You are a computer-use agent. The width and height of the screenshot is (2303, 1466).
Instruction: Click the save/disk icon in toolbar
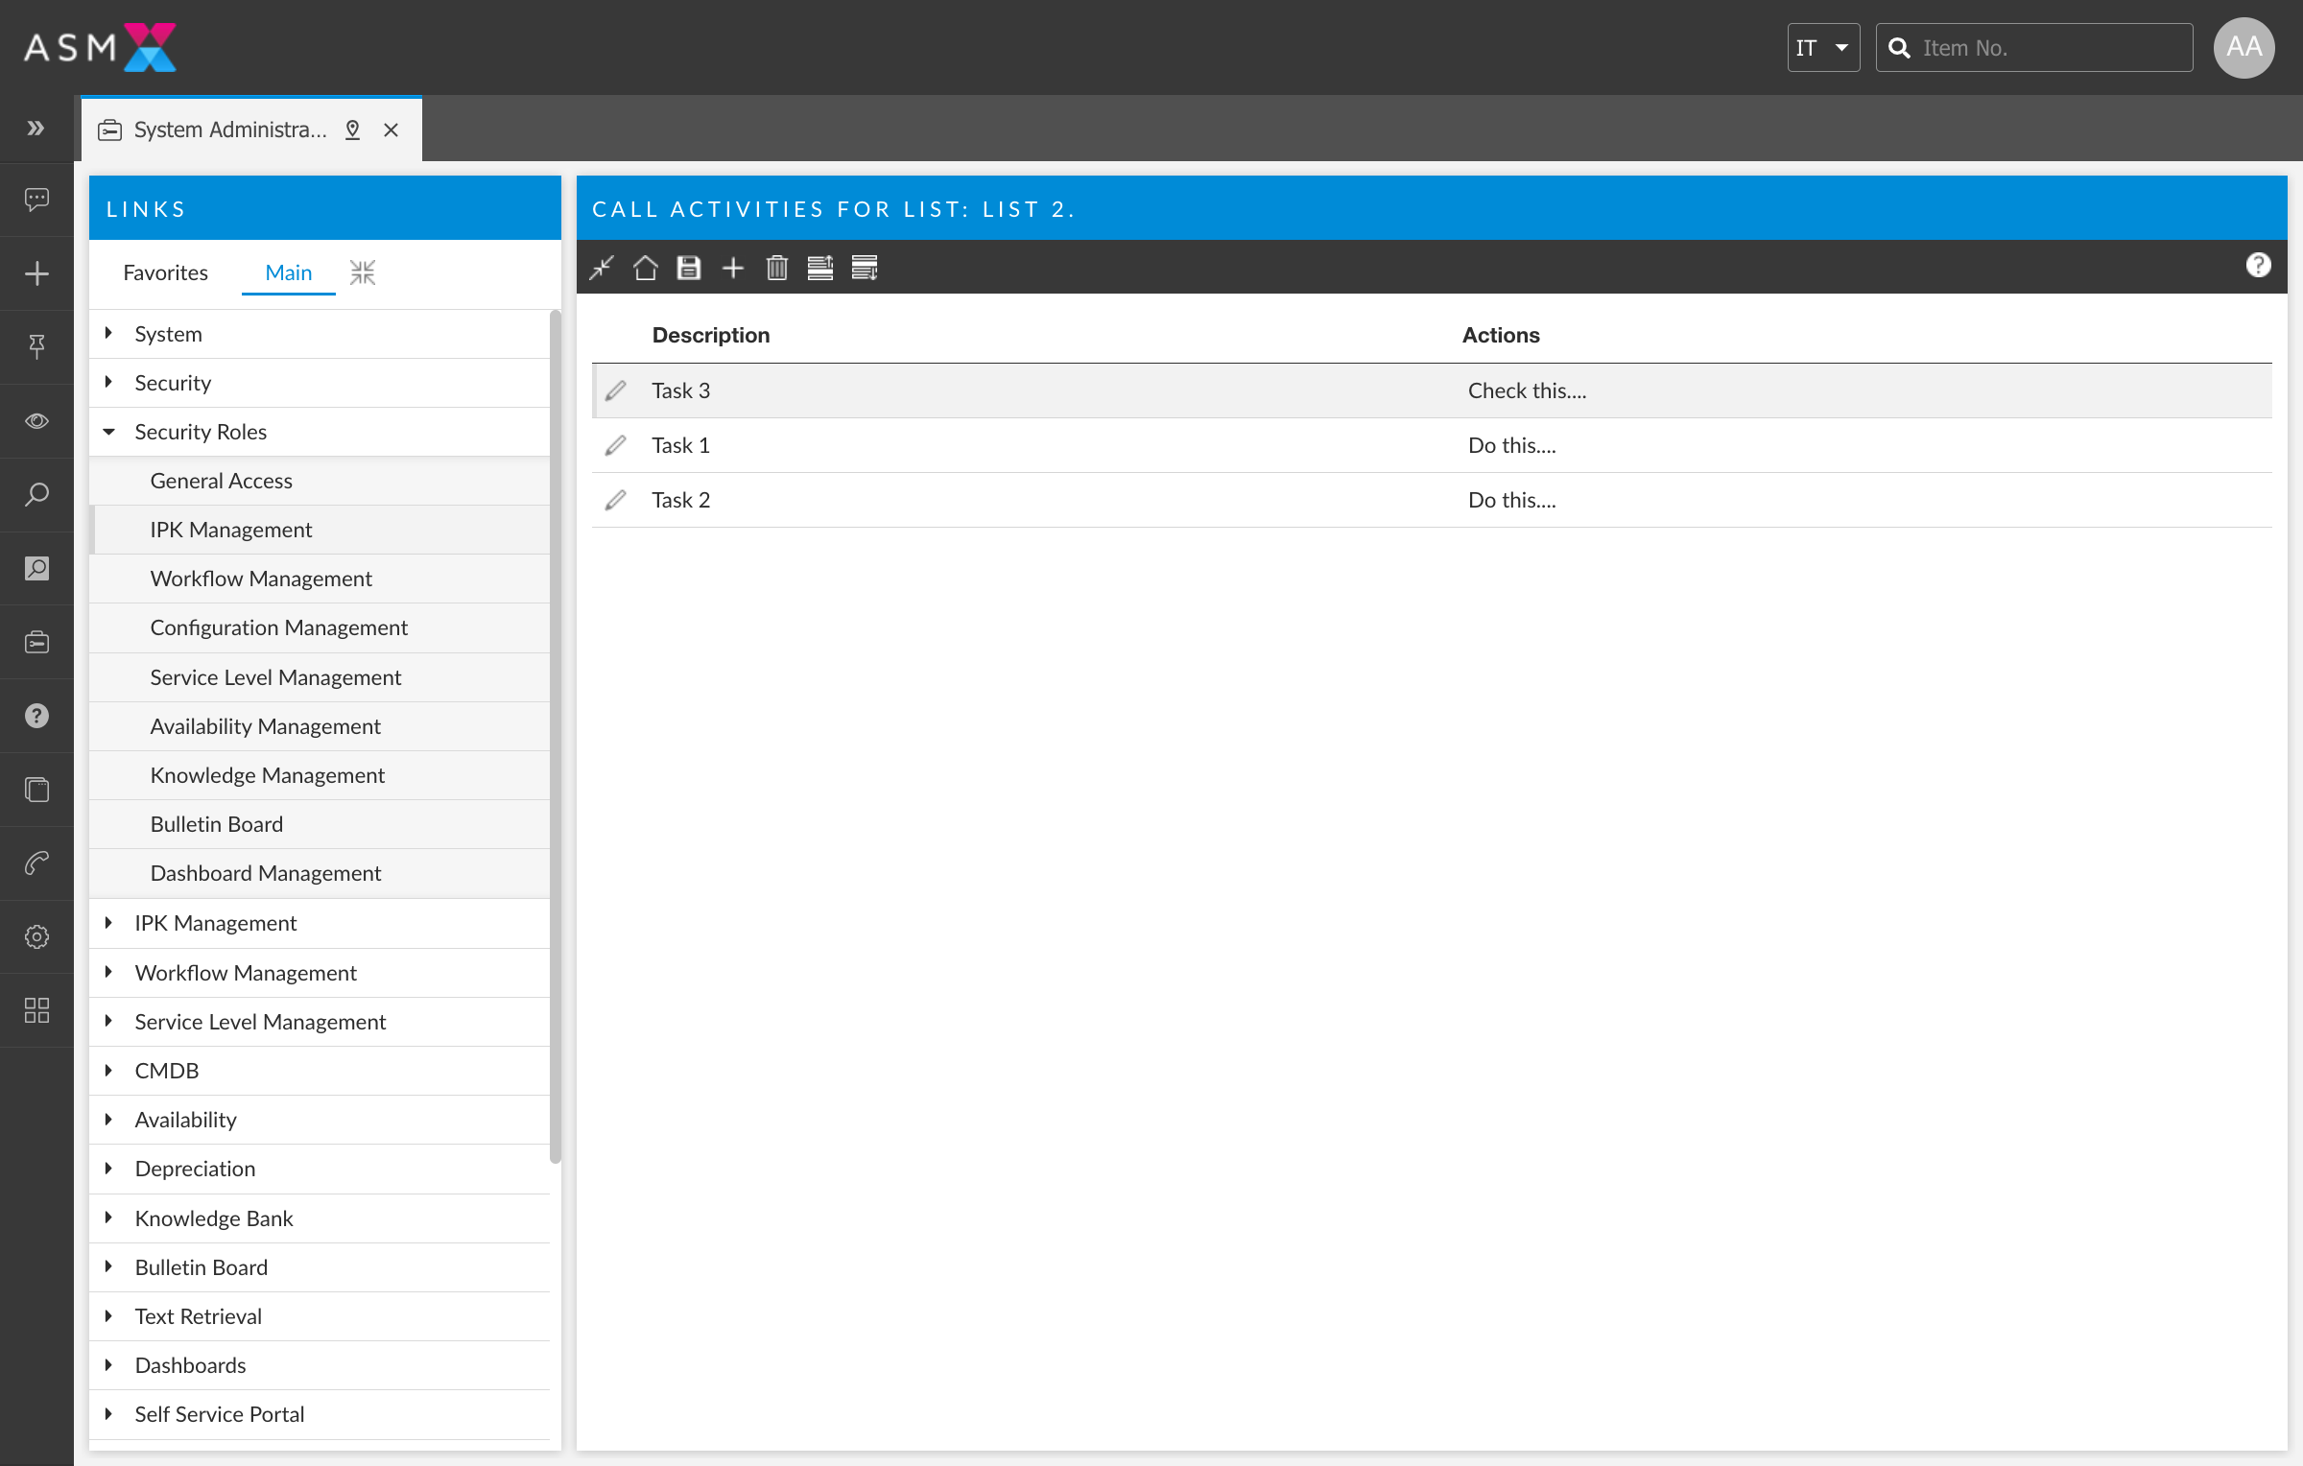point(688,267)
